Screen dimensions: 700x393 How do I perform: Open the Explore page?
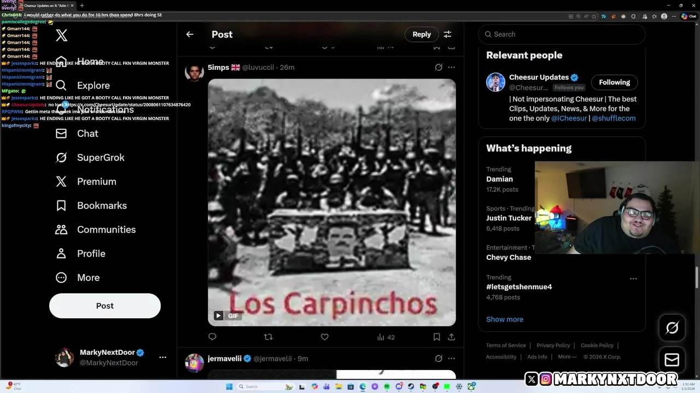[83, 85]
